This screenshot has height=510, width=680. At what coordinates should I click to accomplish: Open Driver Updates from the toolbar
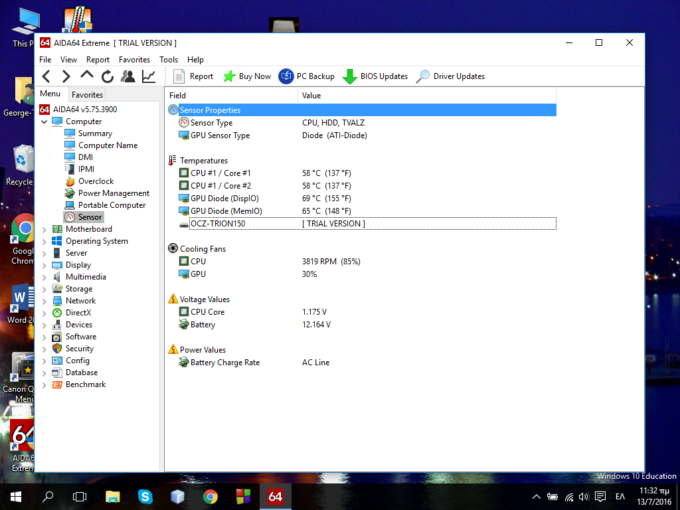(x=451, y=76)
